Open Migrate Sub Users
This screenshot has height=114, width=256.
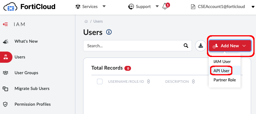click(32, 89)
